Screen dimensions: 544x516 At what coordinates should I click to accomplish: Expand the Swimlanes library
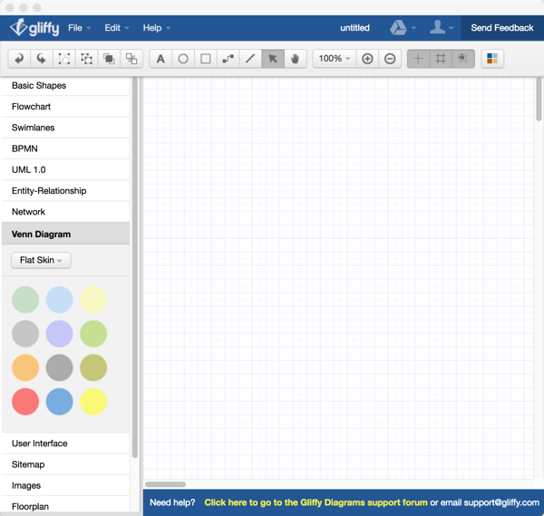(65, 128)
